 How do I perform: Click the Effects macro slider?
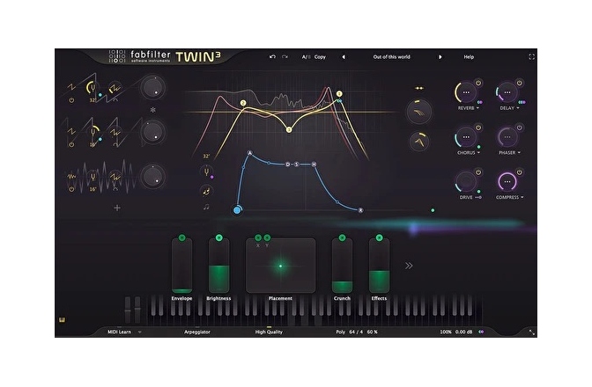(x=379, y=266)
